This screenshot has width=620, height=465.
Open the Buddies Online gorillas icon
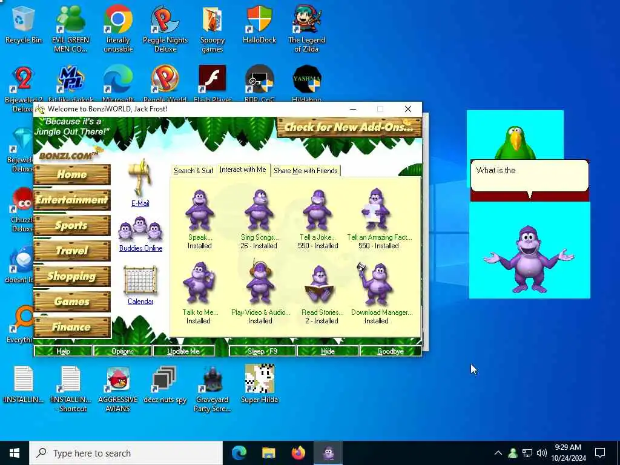tap(140, 228)
